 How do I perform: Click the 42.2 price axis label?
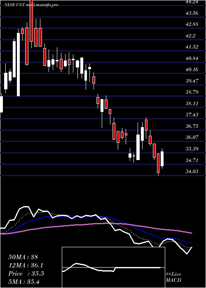click(191, 36)
